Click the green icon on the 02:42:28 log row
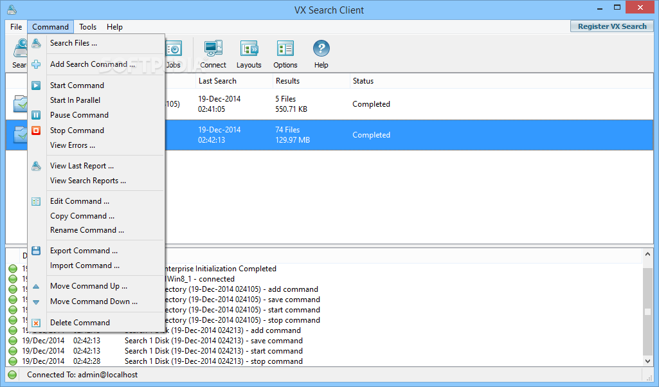 [13, 361]
